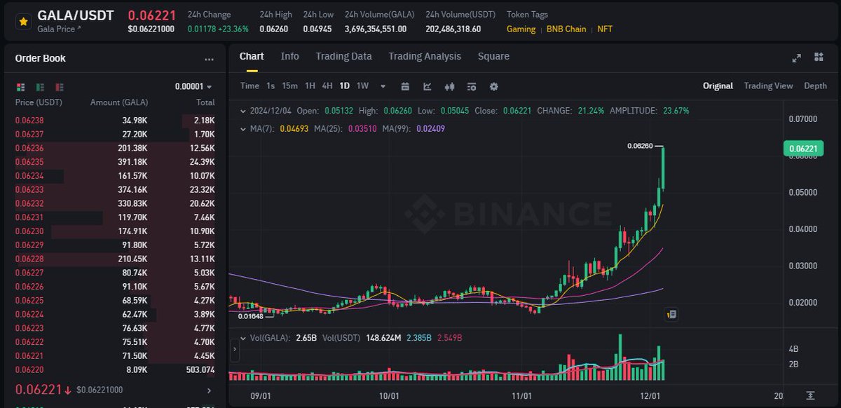Open the chart settings gear
841x408 pixels.
[494, 87]
